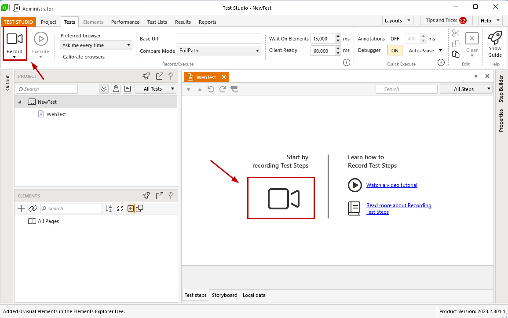This screenshot has width=508, height=318.
Task: Sort elements alphabetically A-Z icon
Action: click(109, 208)
